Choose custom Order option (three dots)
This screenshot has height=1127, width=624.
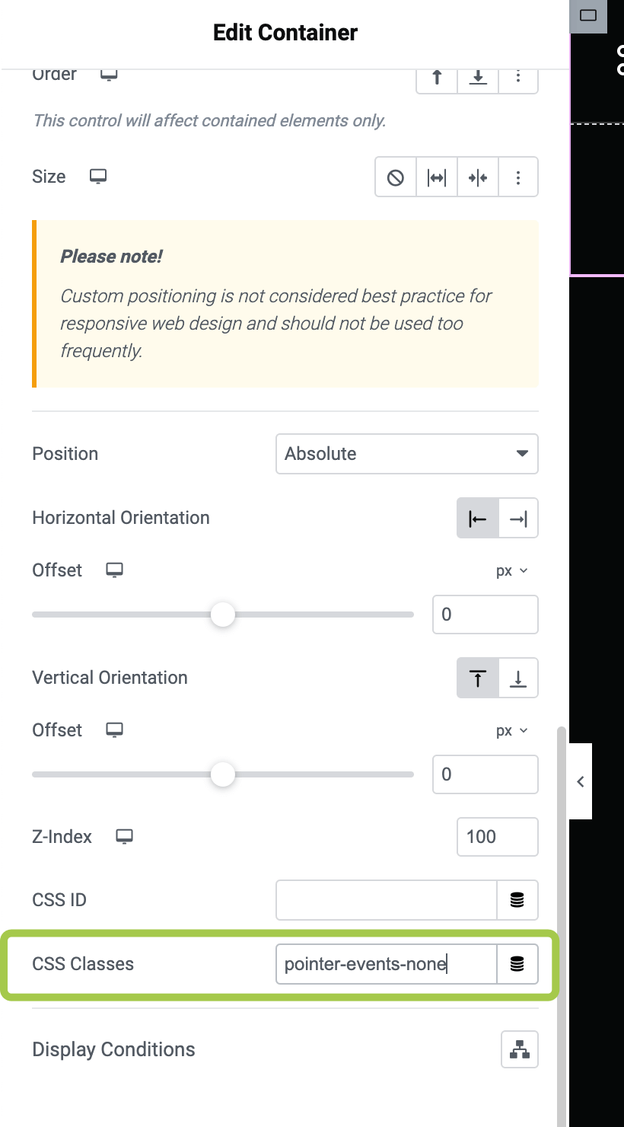coord(518,78)
